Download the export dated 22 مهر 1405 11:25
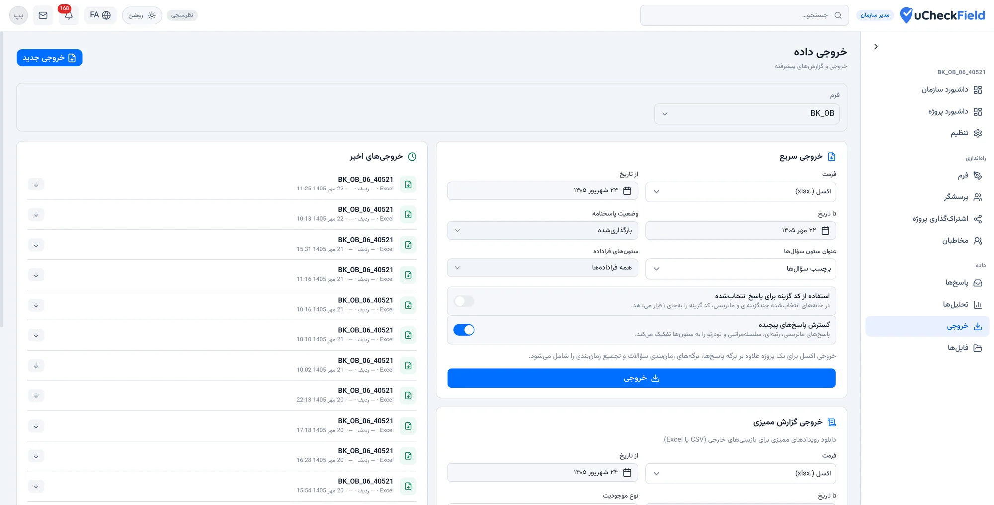Image resolution: width=994 pixels, height=505 pixels. (x=36, y=185)
